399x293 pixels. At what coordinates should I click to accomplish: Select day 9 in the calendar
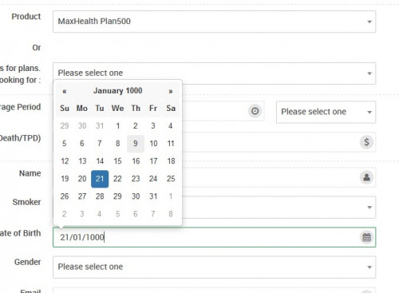(136, 144)
